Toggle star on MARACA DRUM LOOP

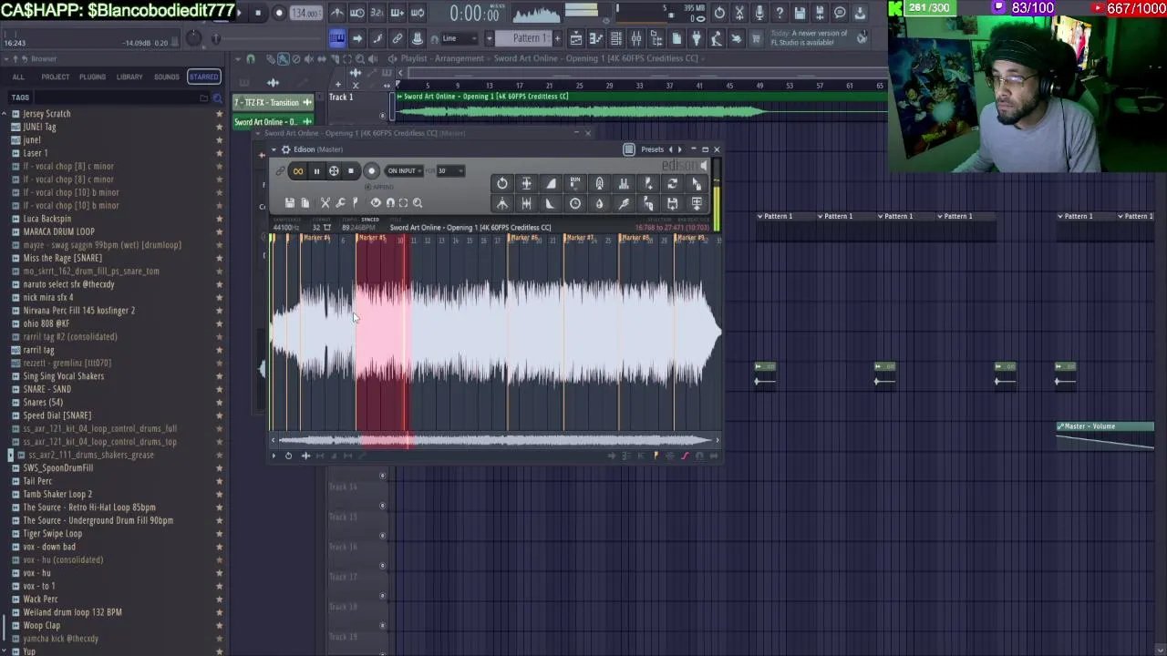219,231
